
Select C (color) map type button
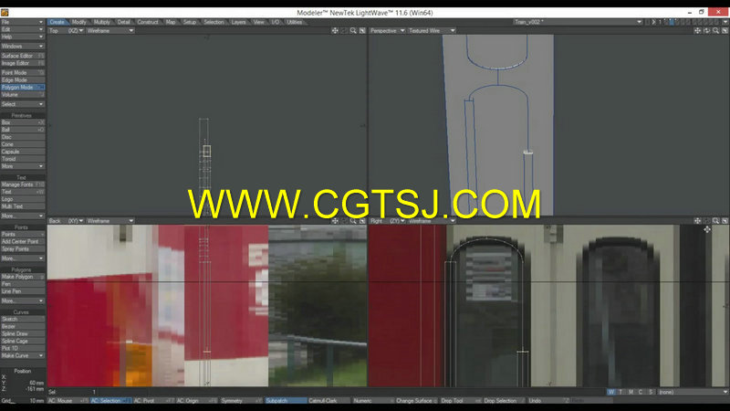coord(641,392)
